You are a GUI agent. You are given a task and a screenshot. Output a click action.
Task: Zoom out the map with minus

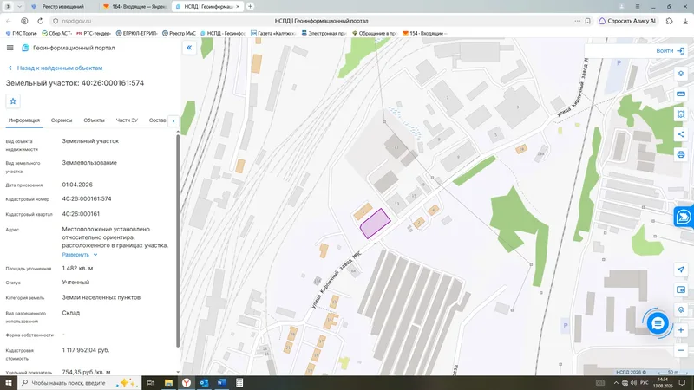[681, 351]
